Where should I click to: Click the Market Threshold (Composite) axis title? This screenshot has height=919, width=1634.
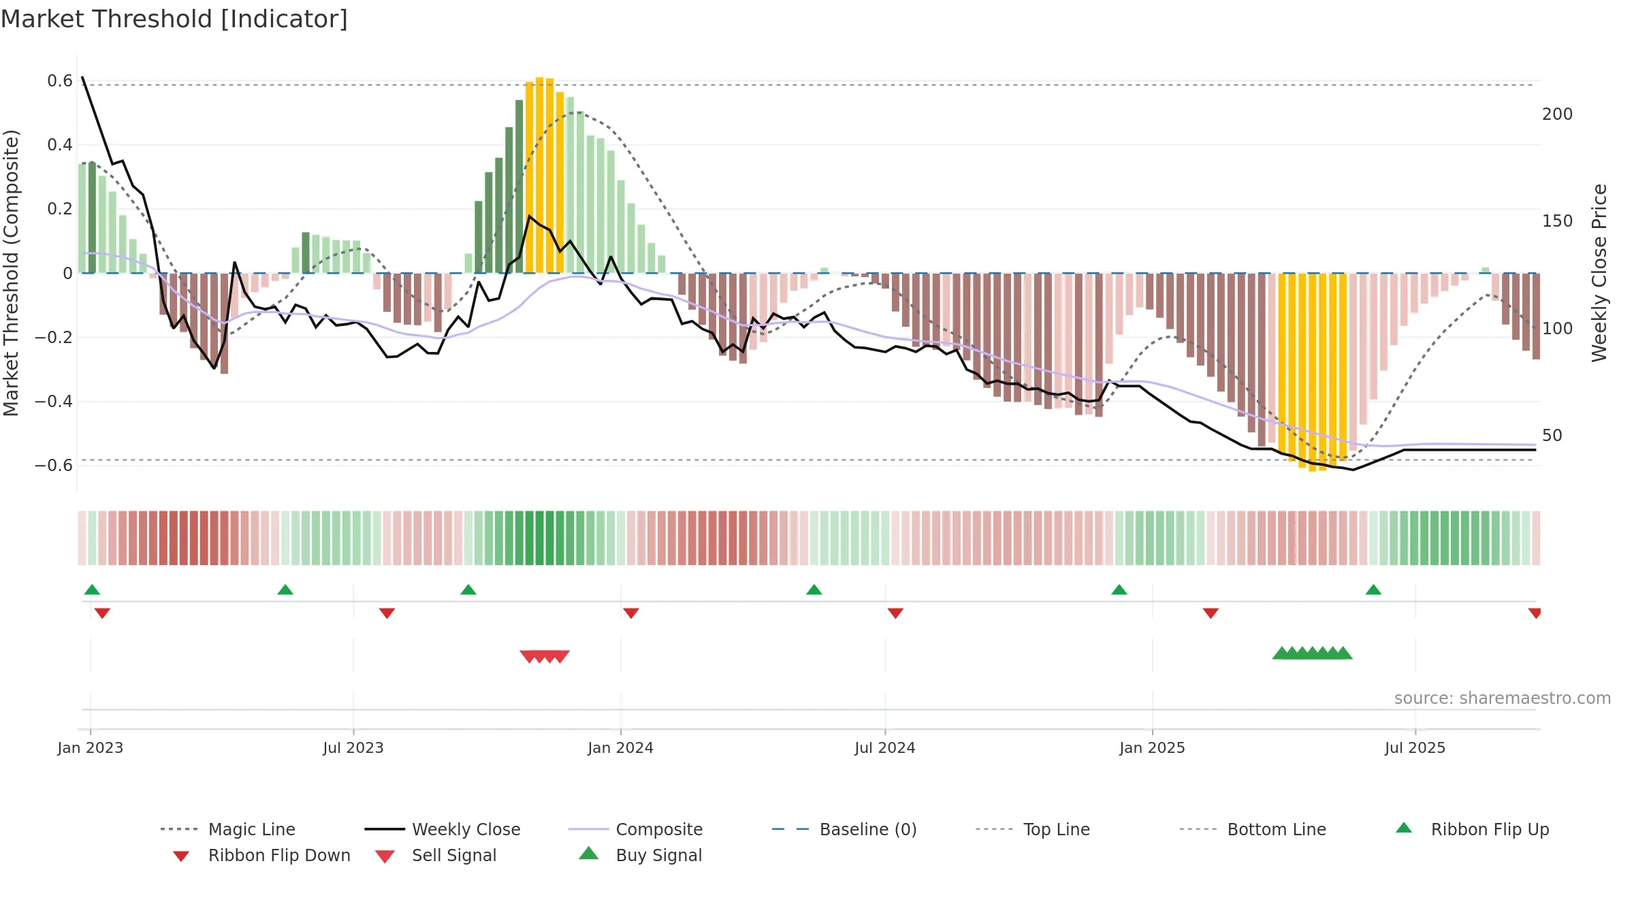(x=11, y=273)
